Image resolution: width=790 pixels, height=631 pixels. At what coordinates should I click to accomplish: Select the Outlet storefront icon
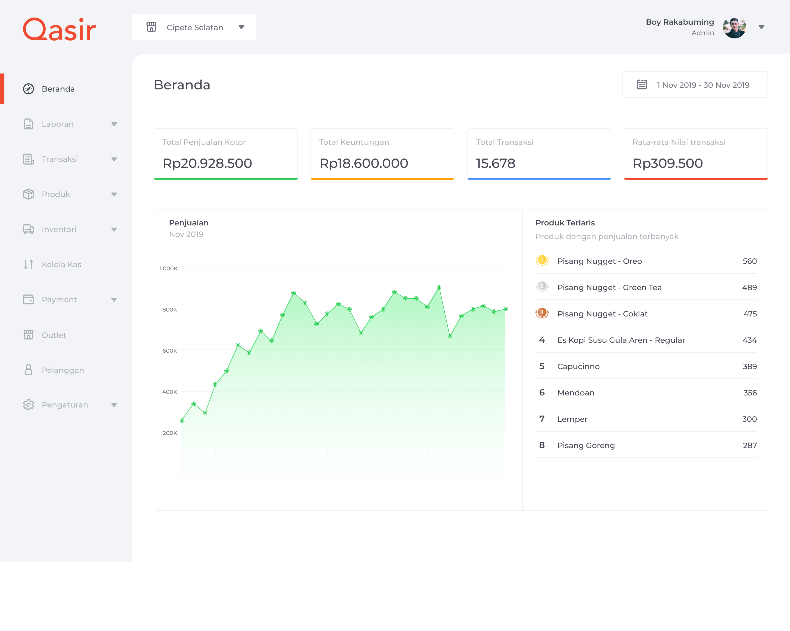coord(28,335)
